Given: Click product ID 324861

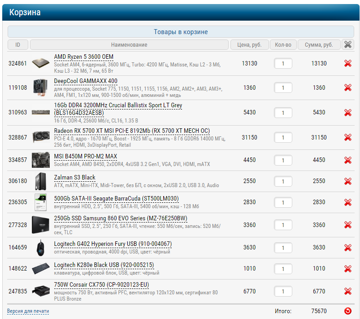Looking at the screenshot, I should 17,63.
